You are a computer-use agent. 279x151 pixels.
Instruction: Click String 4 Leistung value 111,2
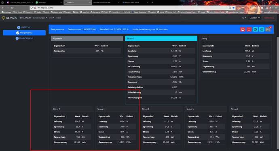[166, 122]
